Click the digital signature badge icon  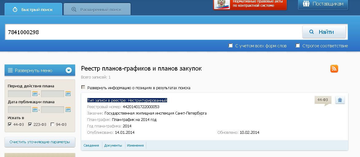tap(340, 100)
